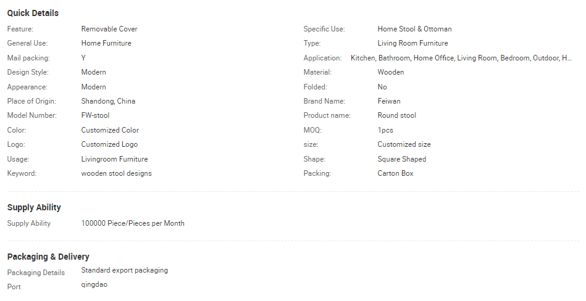
Task: Click the Packaging & Delivery heading
Action: (48, 257)
